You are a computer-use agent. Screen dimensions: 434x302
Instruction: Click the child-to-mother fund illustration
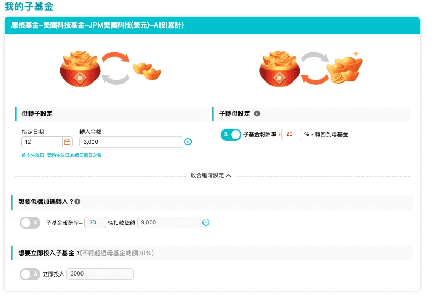coord(310,68)
